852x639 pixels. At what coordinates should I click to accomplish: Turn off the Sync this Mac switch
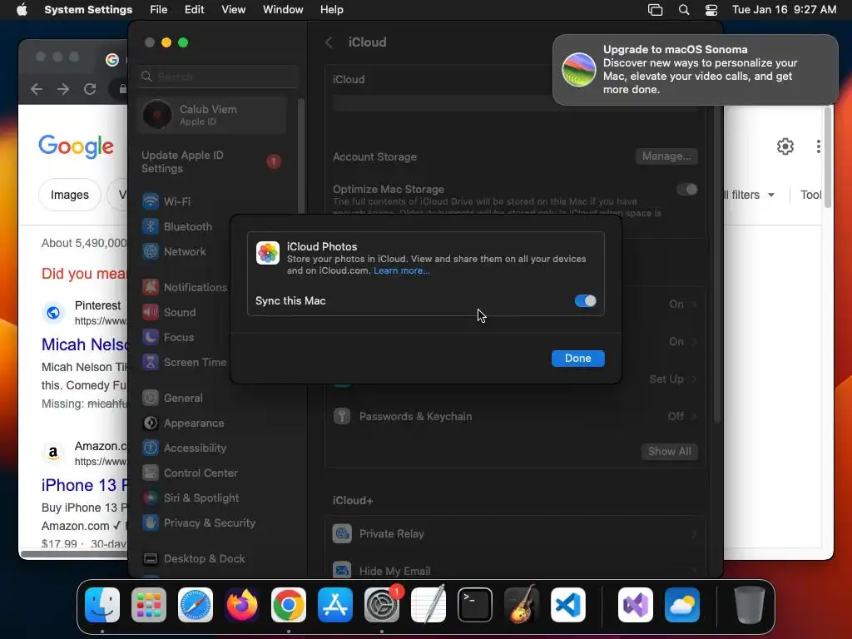tap(585, 301)
